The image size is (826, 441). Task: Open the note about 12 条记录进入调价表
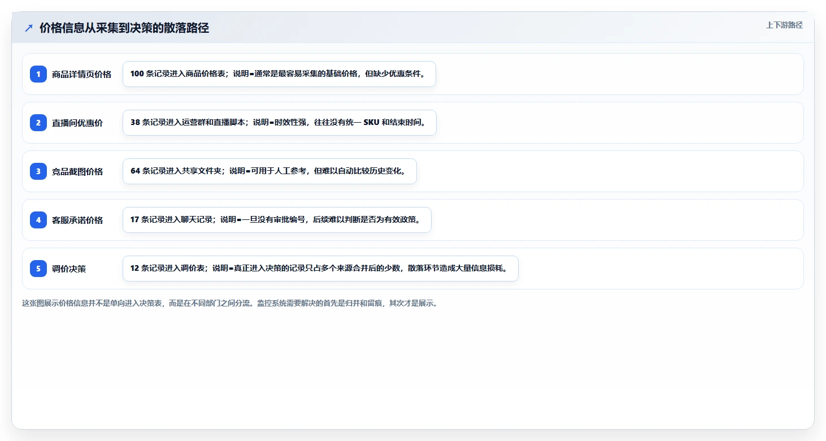[x=320, y=269]
